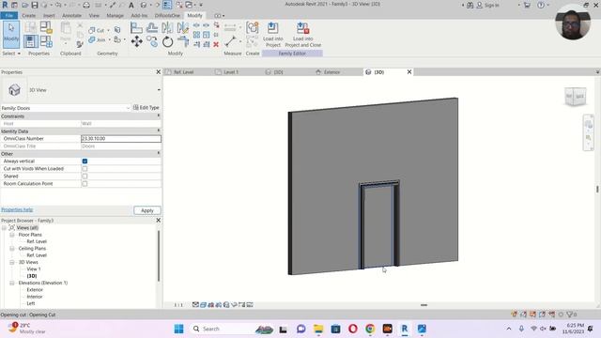Screen dimensions: 601x338
Task: Click the view's horizontal scrollbar thumb
Action: [424, 305]
